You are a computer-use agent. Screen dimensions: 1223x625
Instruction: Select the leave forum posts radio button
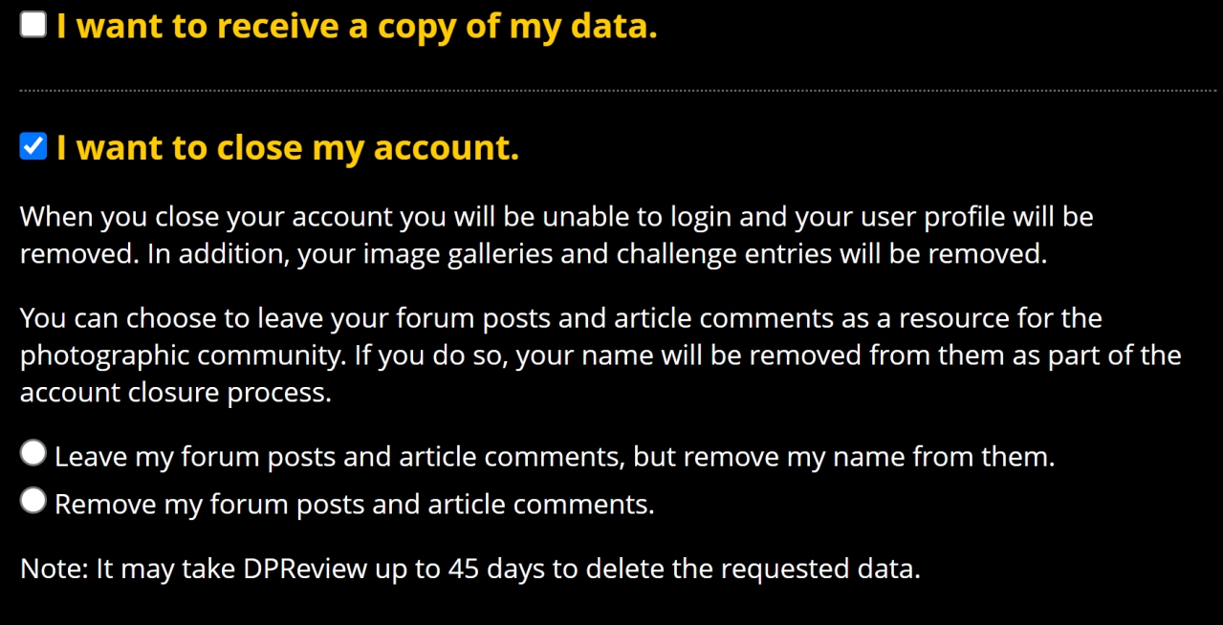(33, 454)
